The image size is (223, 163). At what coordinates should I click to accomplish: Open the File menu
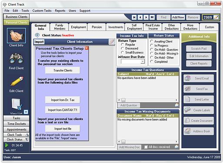point(7,10)
